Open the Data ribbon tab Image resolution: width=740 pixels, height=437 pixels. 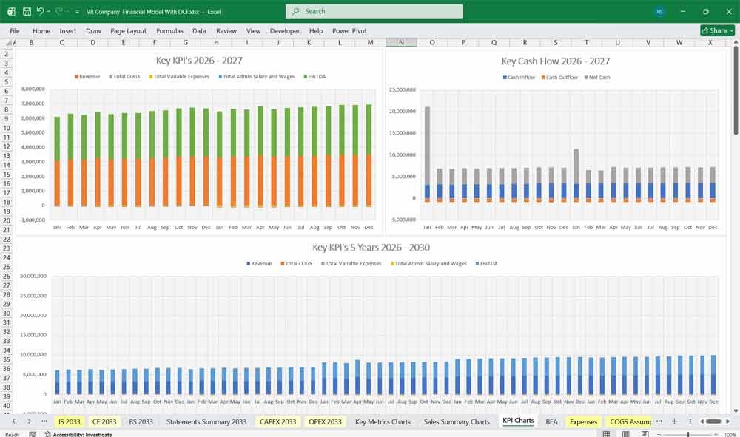[199, 30]
